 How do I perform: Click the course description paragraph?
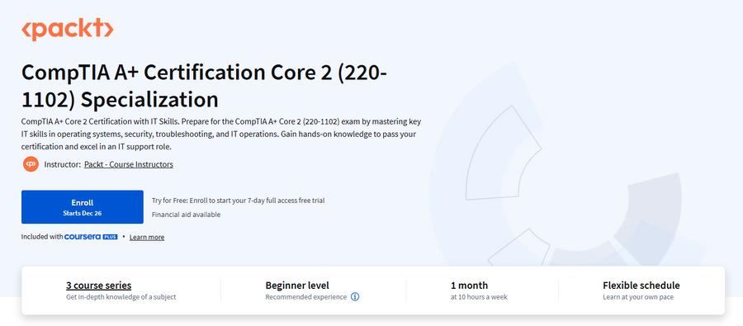221,134
